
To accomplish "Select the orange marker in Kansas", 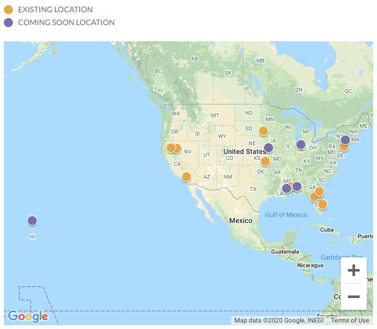I will tap(265, 161).
